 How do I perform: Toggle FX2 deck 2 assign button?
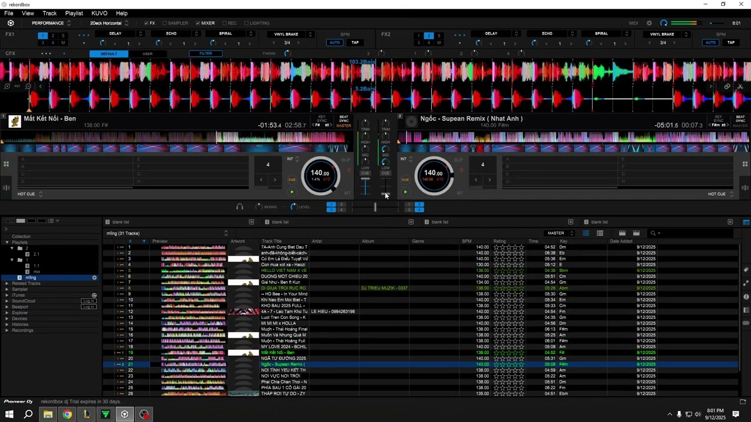(428, 36)
